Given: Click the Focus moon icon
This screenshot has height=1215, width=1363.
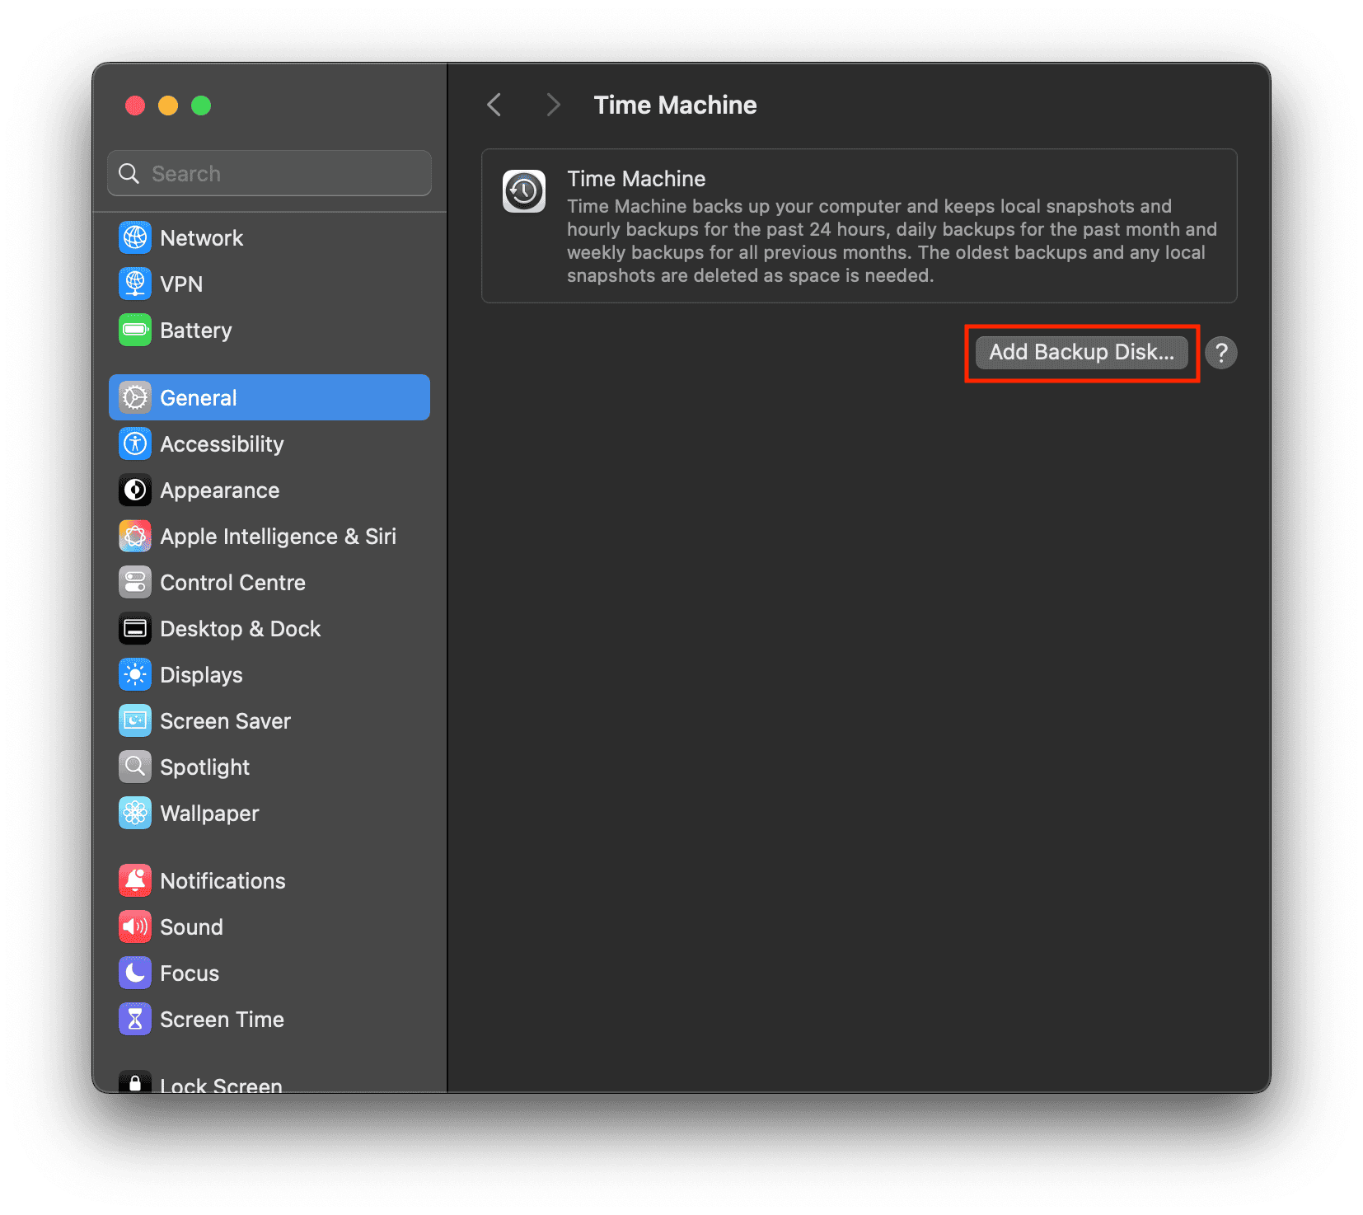Looking at the screenshot, I should [x=135, y=973].
